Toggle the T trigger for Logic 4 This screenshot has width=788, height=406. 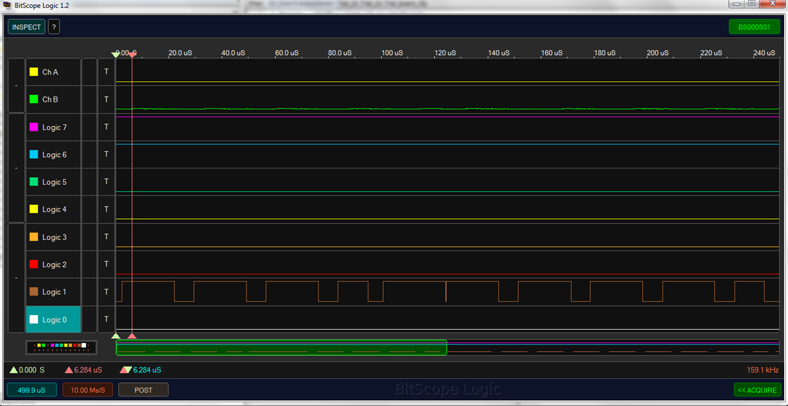pyautogui.click(x=106, y=209)
